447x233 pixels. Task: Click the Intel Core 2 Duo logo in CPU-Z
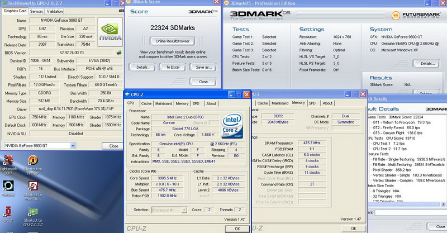click(232, 126)
